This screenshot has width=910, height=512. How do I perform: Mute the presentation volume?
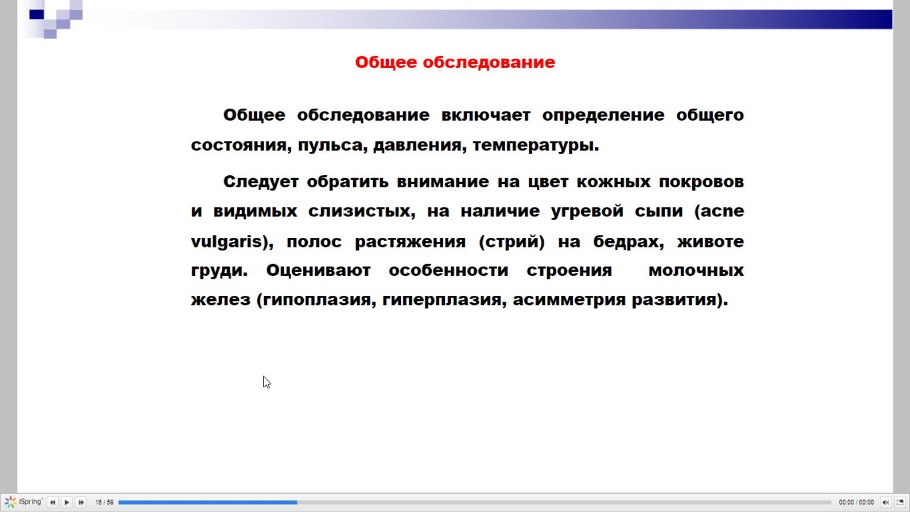886,502
